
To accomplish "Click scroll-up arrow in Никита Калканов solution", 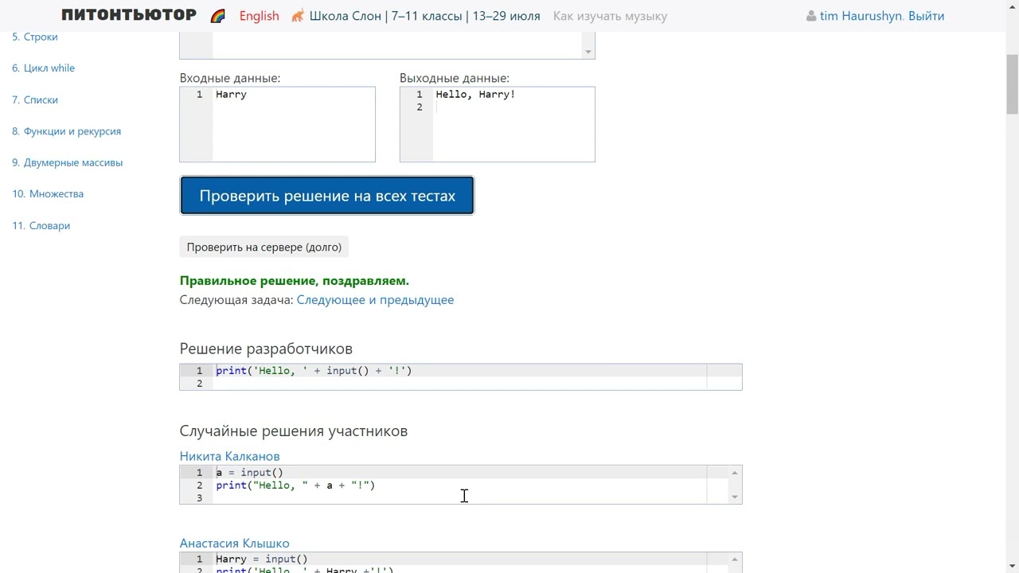I will pyautogui.click(x=735, y=473).
